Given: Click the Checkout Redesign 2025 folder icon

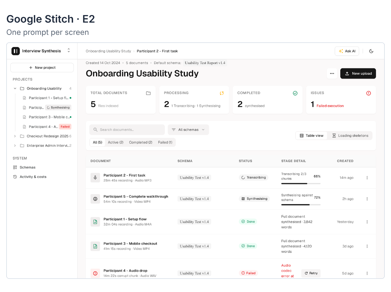Looking at the screenshot, I should click(22, 136).
